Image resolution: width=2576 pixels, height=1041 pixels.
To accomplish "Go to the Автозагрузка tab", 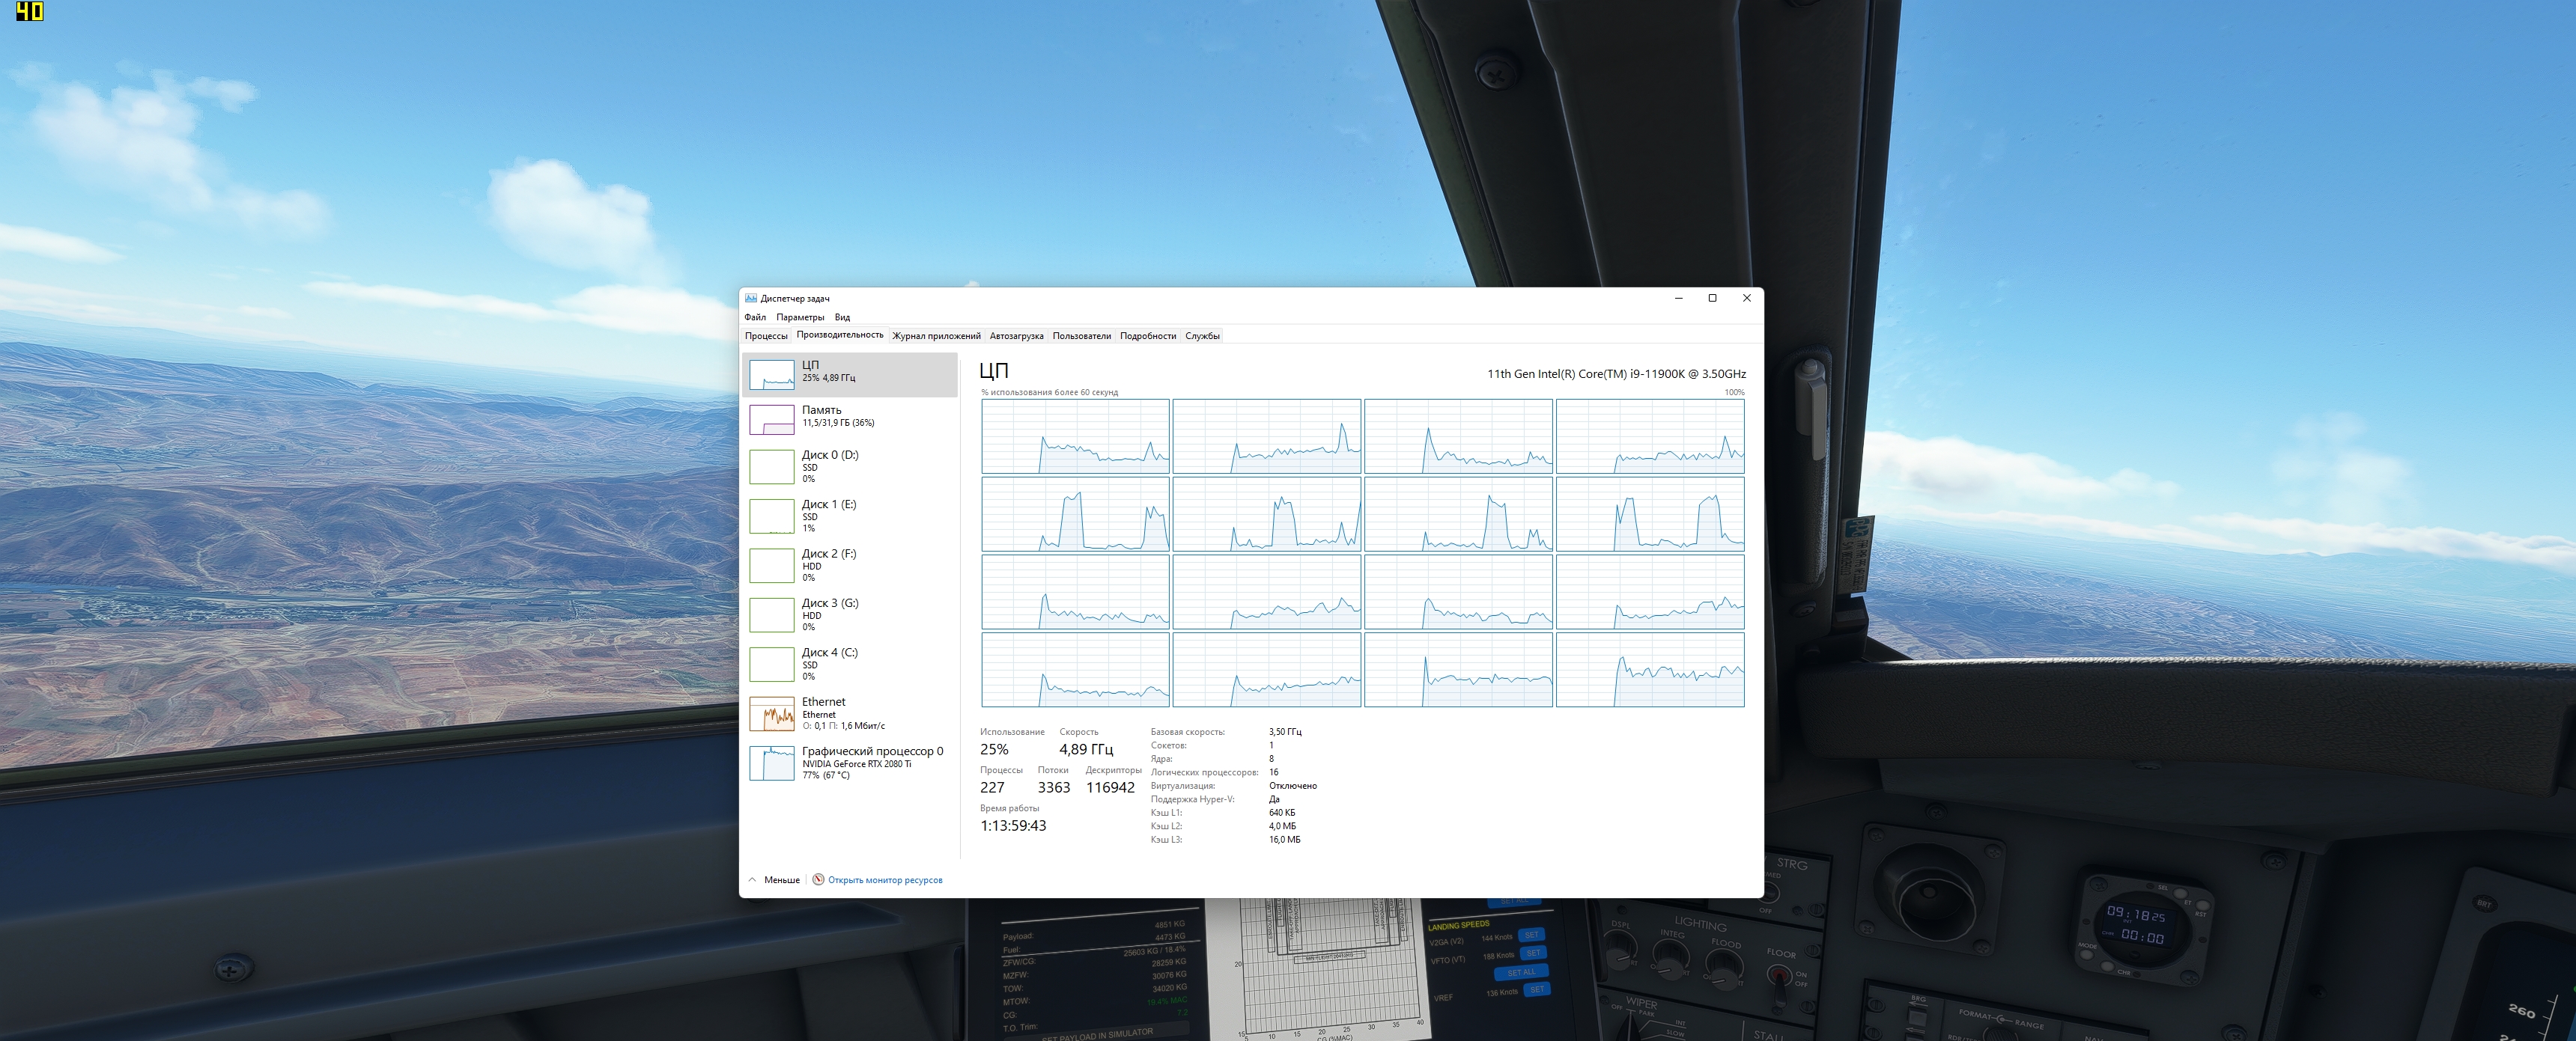I will [x=1016, y=336].
